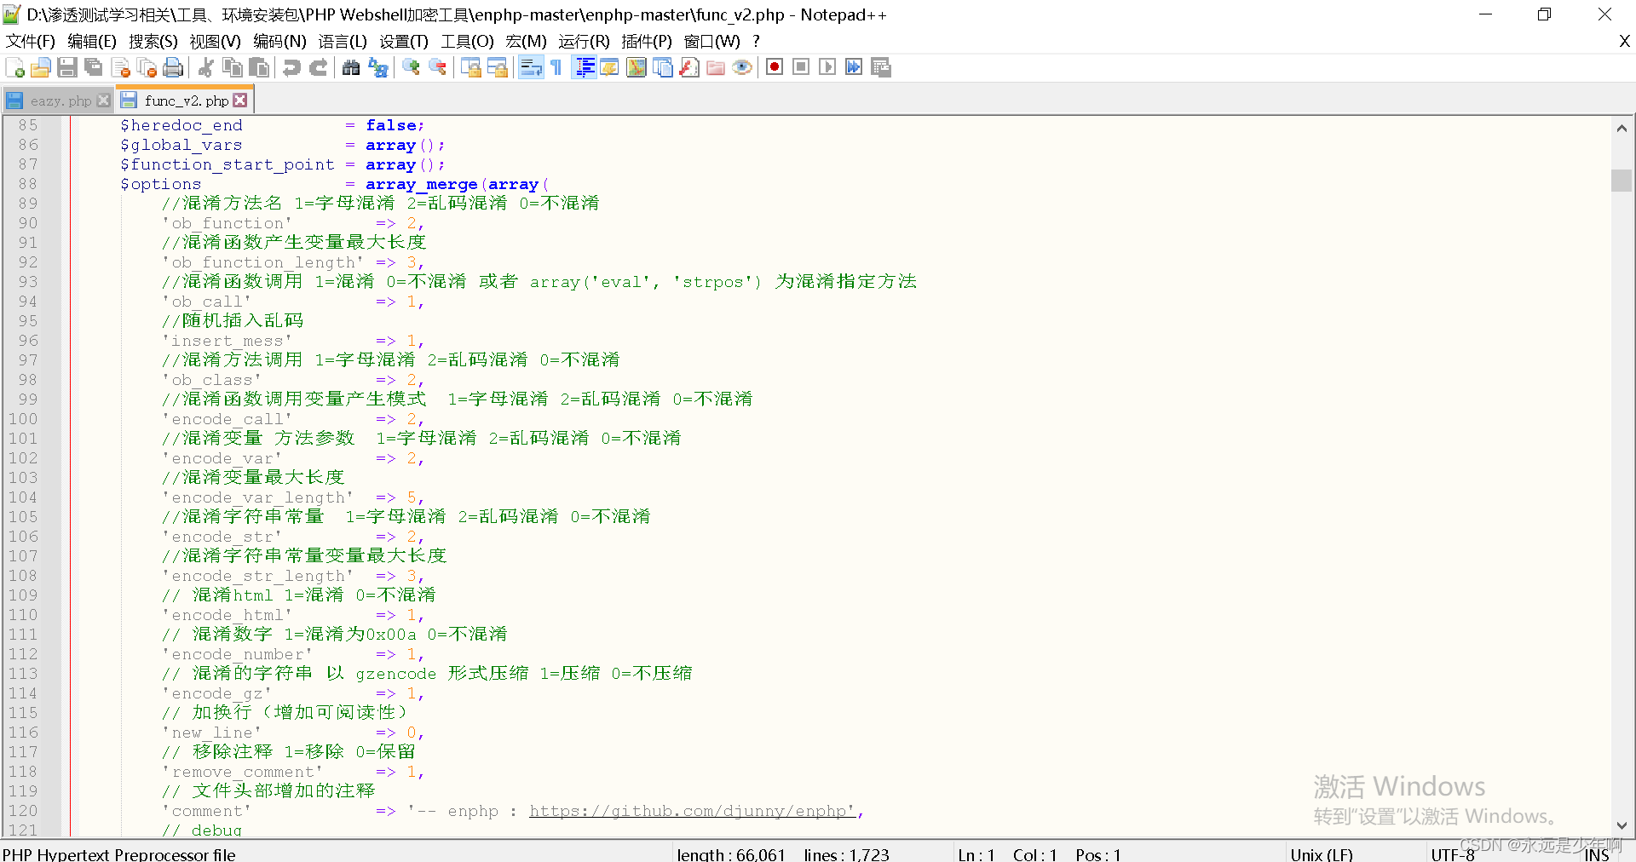Toggle the monitoring eye icon
The image size is (1636, 862).
click(742, 67)
